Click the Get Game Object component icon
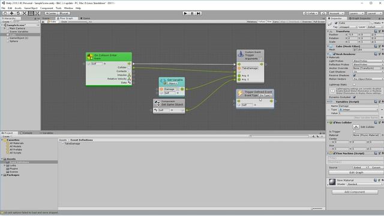 pyautogui.click(x=157, y=103)
